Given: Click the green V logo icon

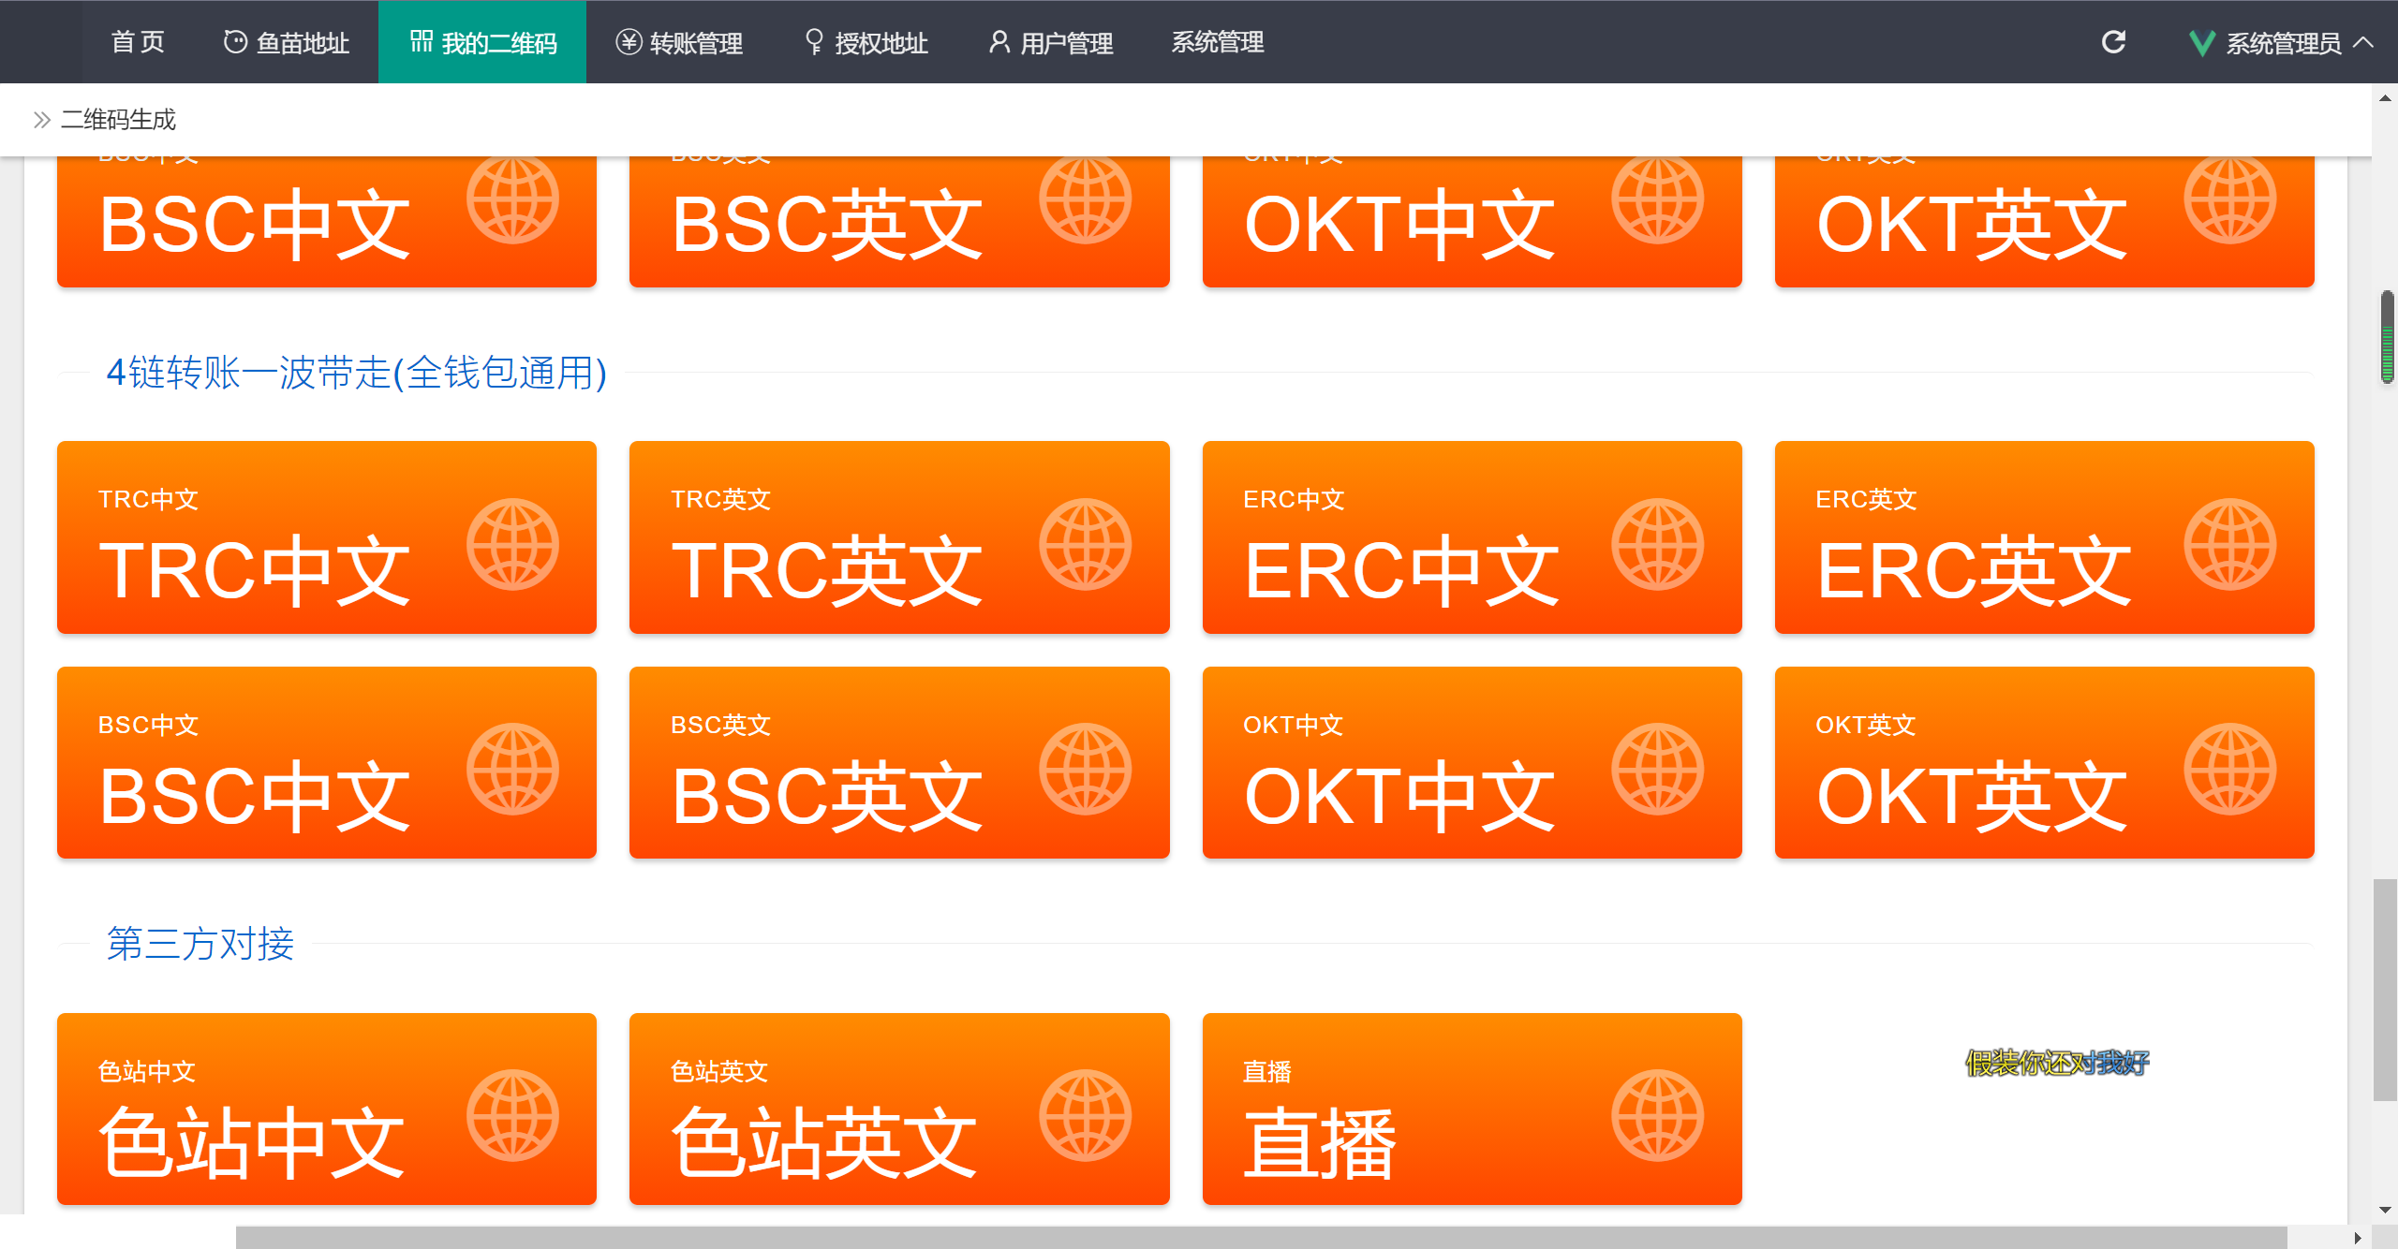Looking at the screenshot, I should coord(2201,43).
